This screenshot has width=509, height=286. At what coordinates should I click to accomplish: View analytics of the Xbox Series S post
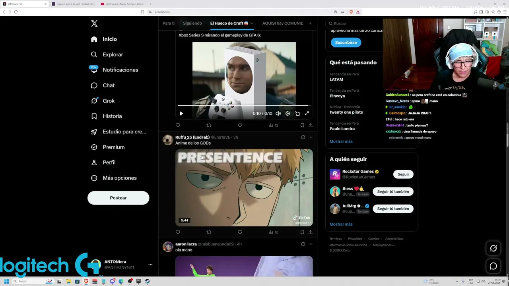coord(273,125)
